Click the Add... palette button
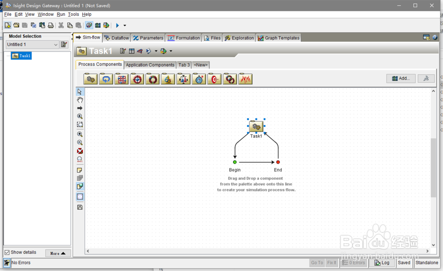Image resolution: width=443 pixels, height=271 pixels. 401,78
